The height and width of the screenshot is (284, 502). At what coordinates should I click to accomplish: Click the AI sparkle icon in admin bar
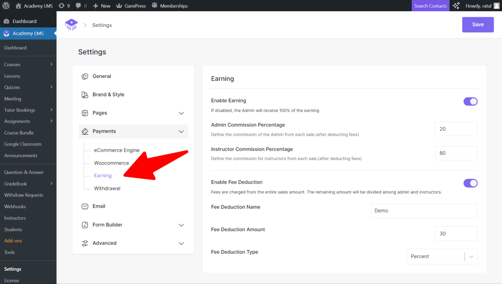[x=456, y=6]
